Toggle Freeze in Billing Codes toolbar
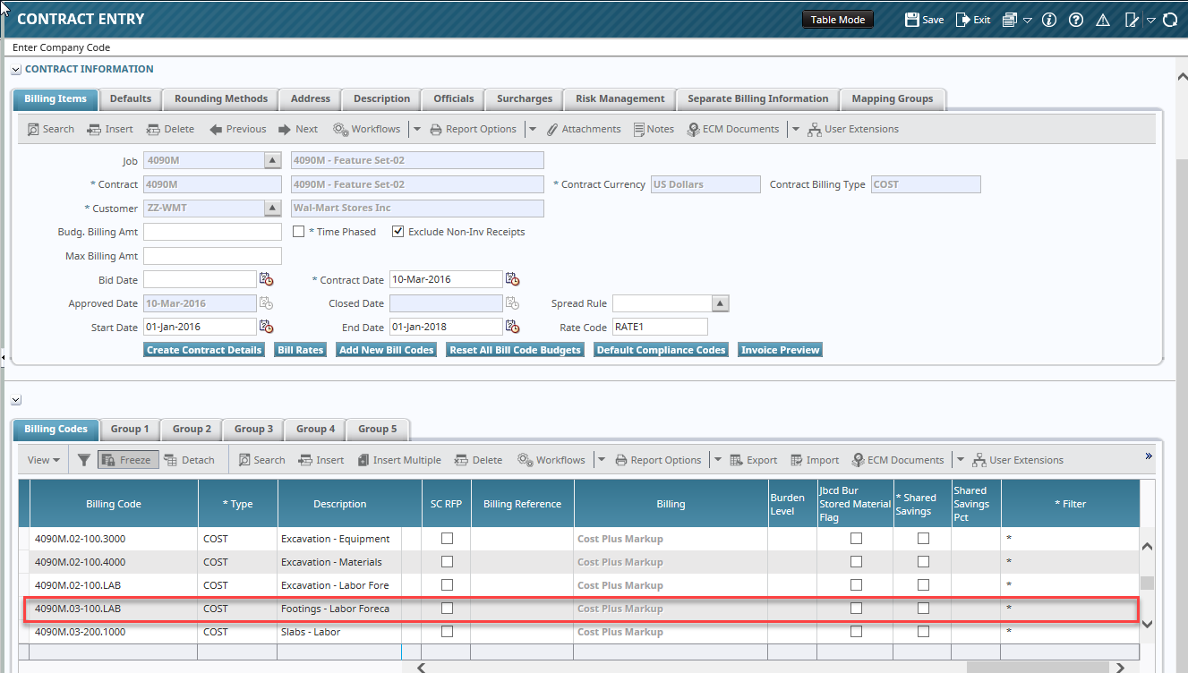 tap(126, 460)
